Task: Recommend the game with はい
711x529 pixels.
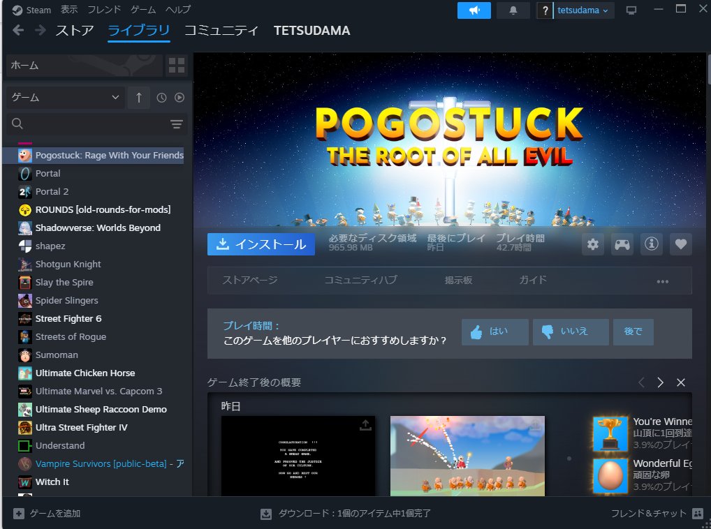Action: (x=494, y=332)
